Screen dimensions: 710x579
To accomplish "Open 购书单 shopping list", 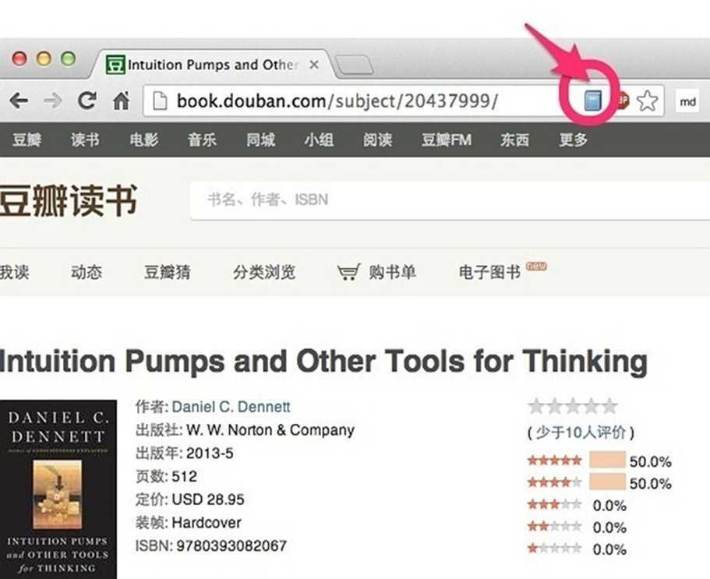I will 392,272.
